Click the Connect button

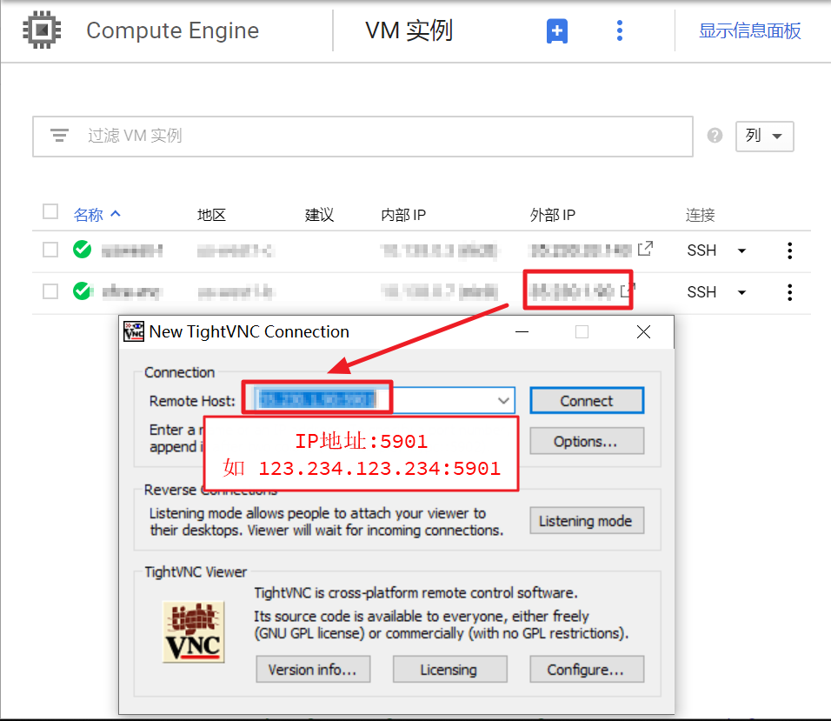tap(586, 401)
